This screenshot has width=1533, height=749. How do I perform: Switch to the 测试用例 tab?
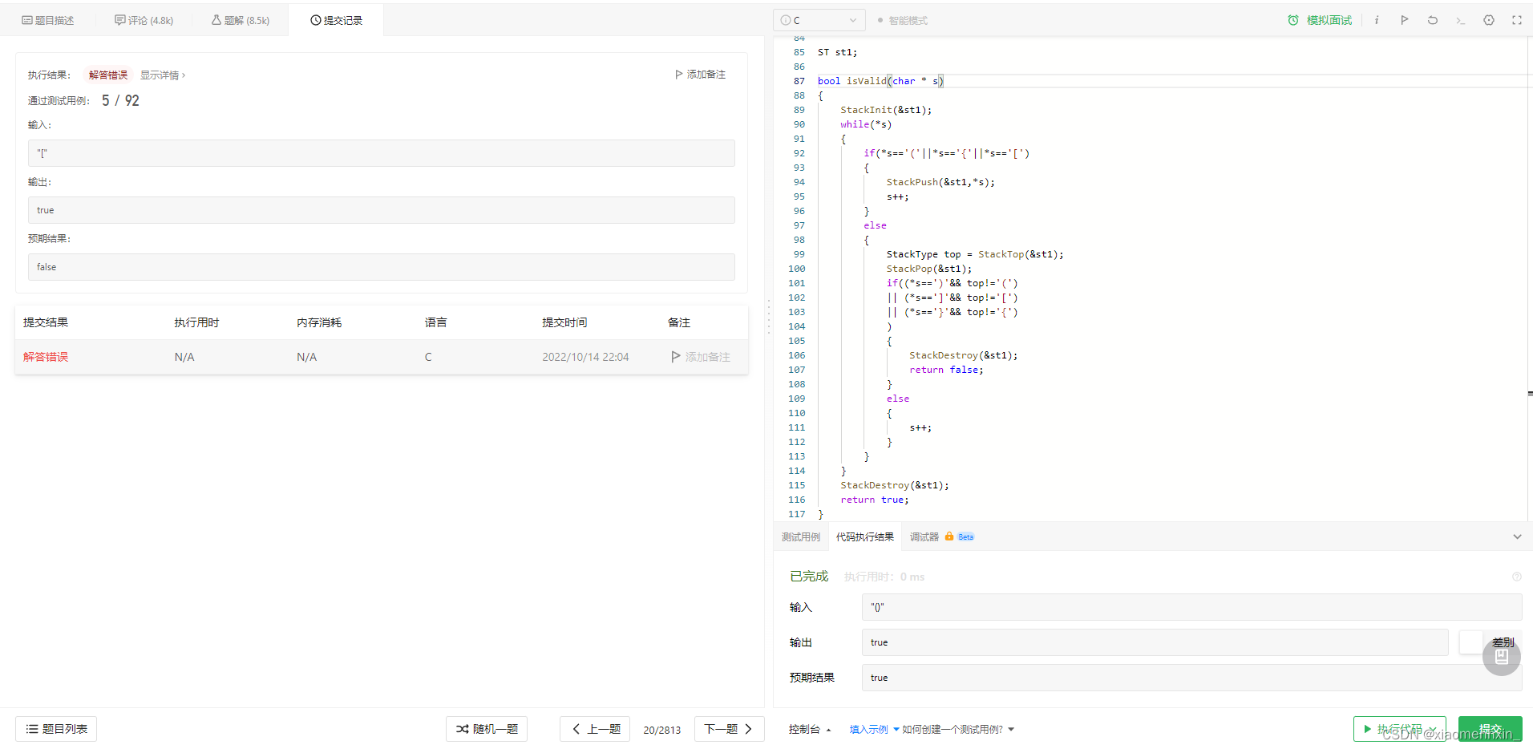(x=801, y=537)
